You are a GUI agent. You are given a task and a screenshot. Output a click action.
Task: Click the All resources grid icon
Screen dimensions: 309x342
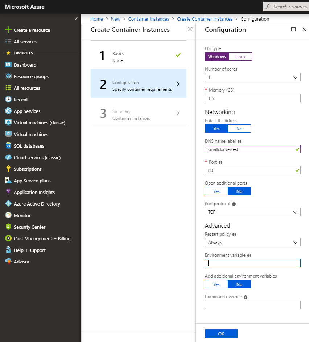(x=8, y=88)
